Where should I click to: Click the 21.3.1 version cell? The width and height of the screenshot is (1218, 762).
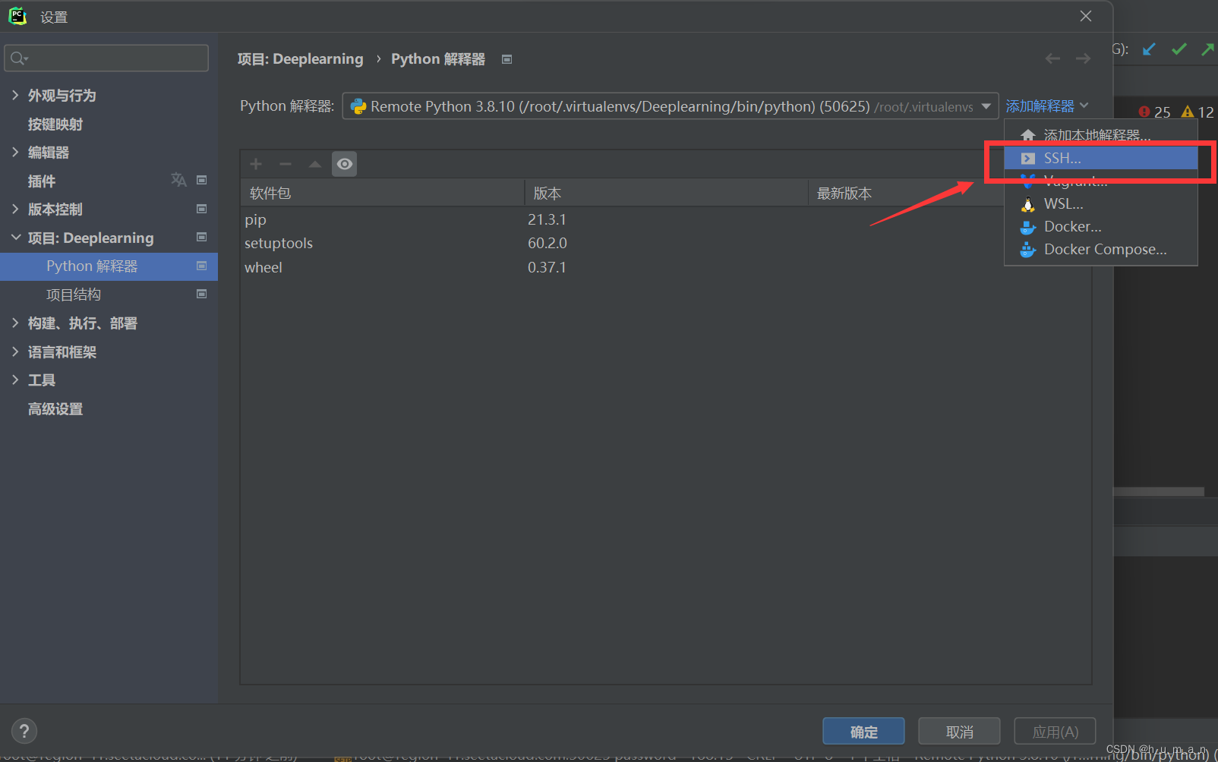coord(547,219)
